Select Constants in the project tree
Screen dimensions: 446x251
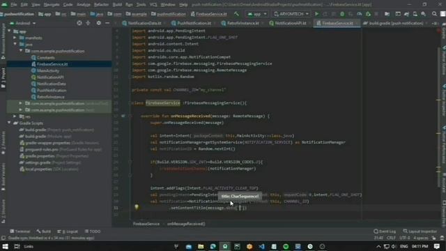[x=45, y=57]
